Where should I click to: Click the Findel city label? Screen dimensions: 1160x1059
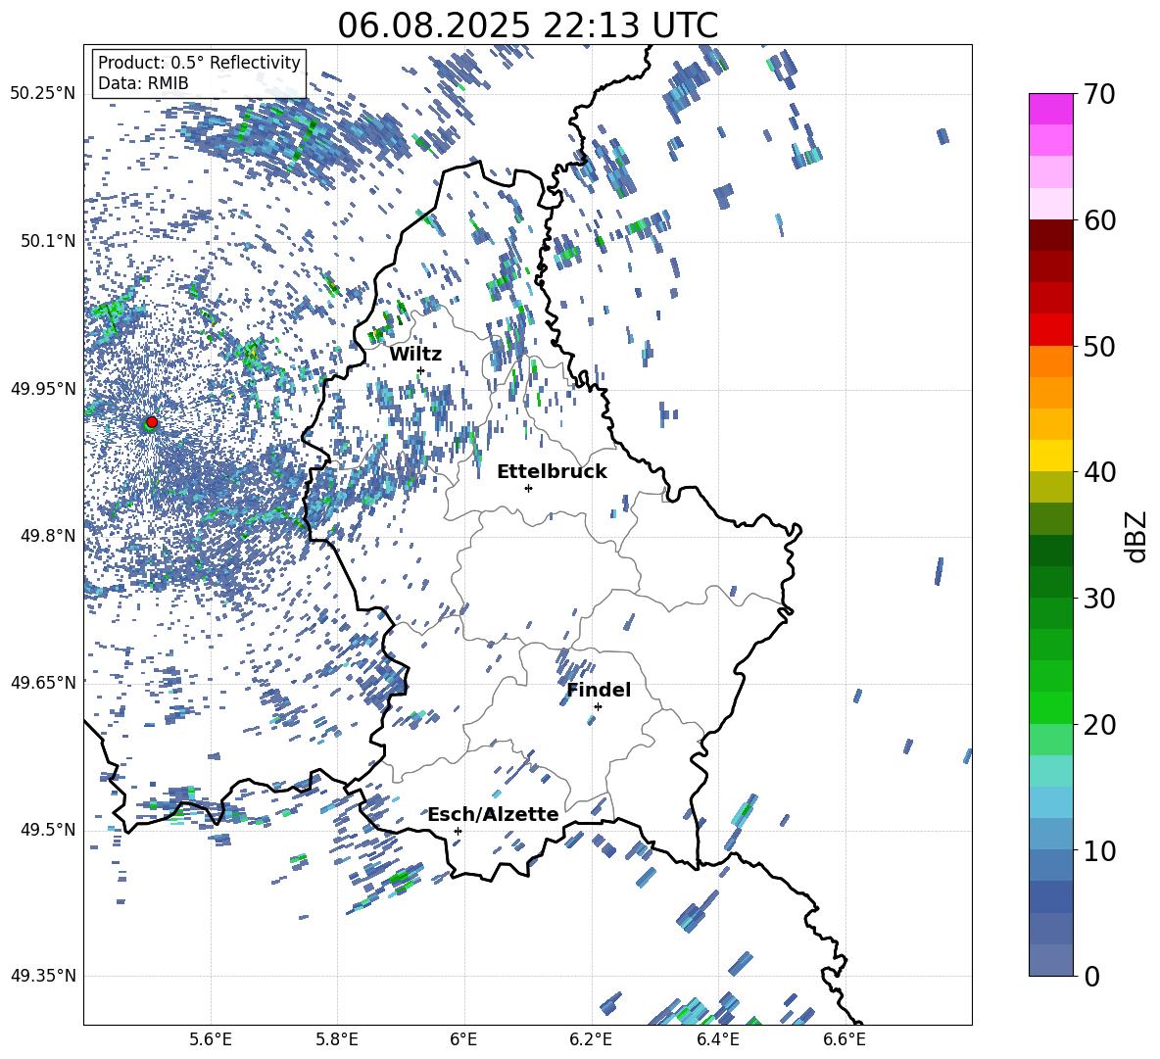(599, 690)
